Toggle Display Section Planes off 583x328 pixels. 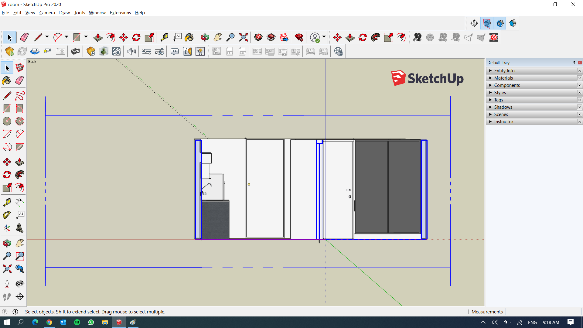487,23
